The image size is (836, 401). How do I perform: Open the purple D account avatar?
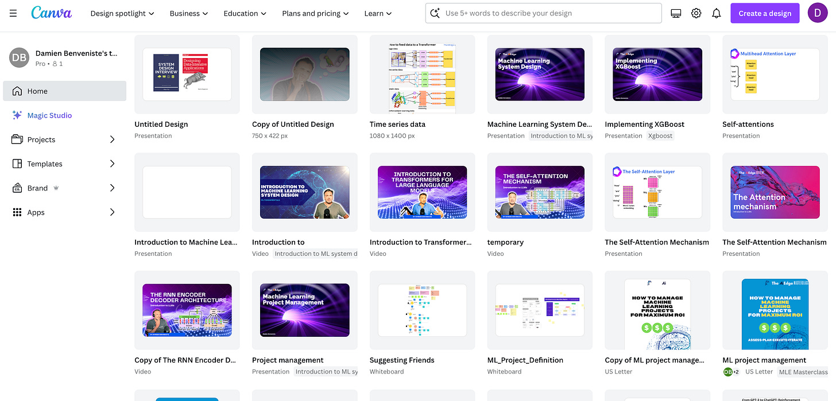point(818,13)
